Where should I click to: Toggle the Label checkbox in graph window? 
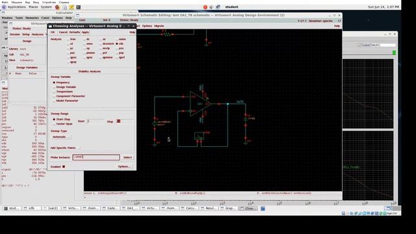(x=360, y=45)
